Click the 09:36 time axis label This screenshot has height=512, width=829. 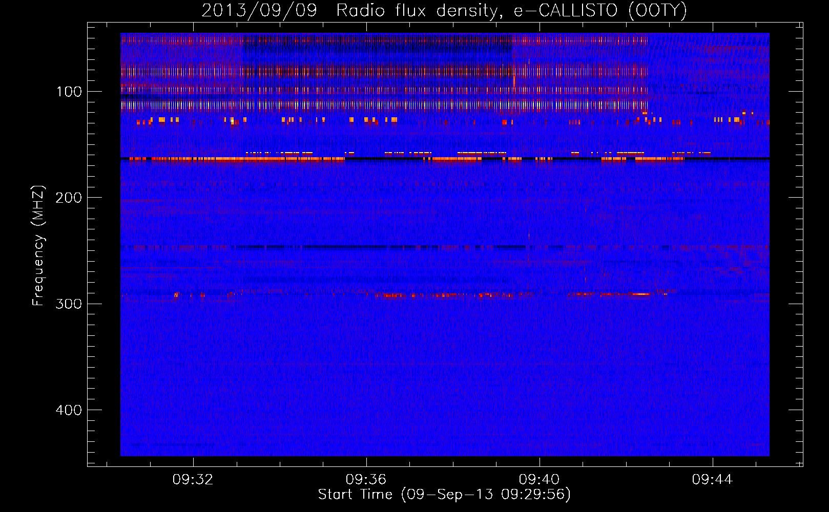pos(366,480)
